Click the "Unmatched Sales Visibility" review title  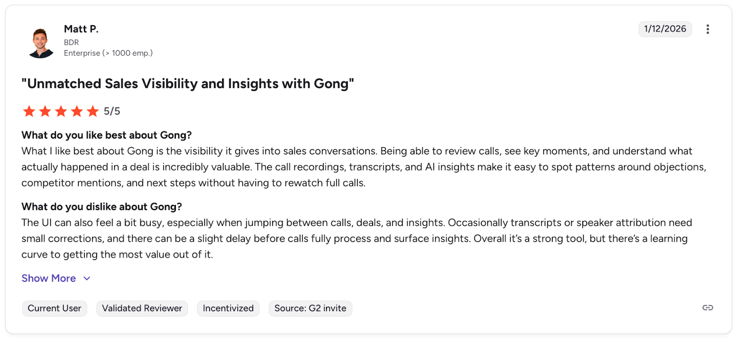(x=187, y=84)
